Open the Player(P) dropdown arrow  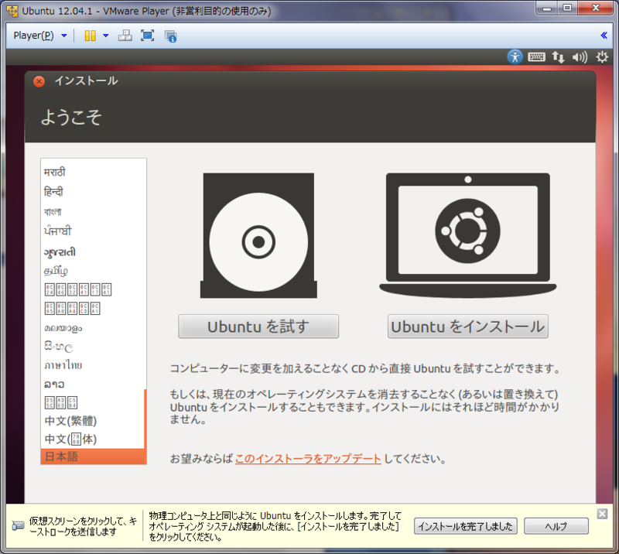click(x=63, y=36)
